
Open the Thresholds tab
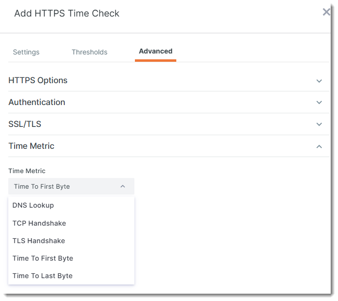(90, 52)
